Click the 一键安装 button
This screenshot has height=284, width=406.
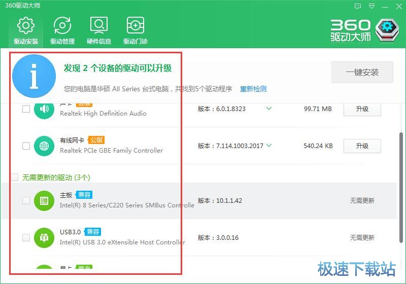(x=362, y=72)
